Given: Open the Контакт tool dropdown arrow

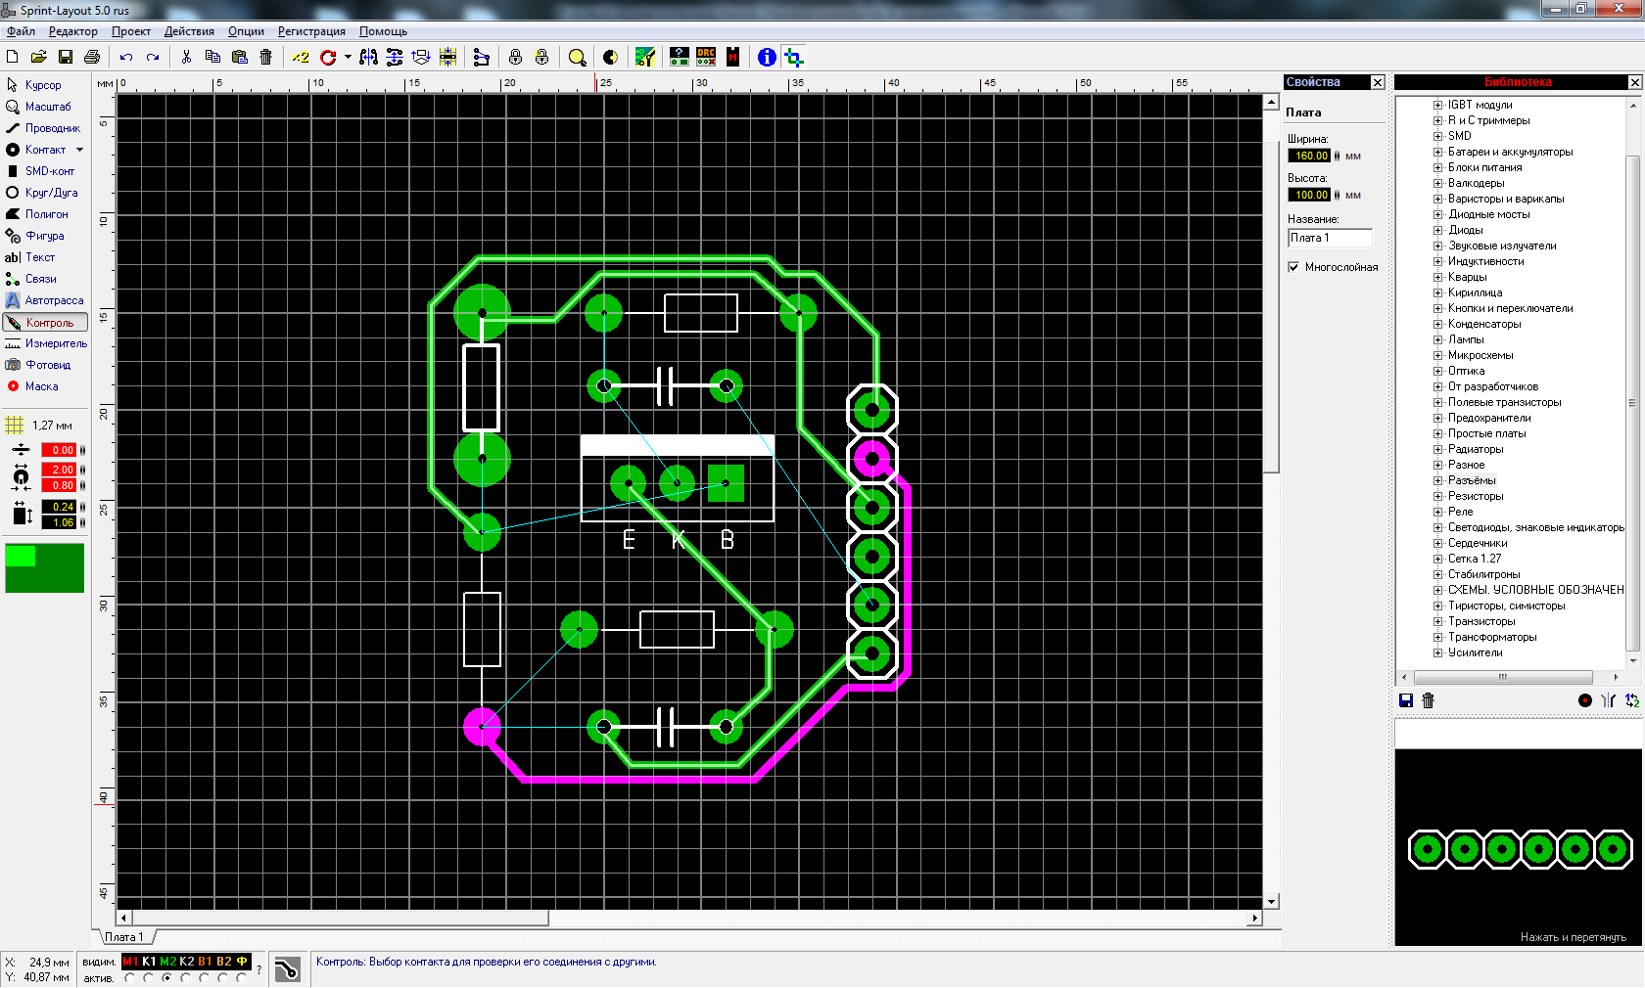Looking at the screenshot, I should 79,150.
